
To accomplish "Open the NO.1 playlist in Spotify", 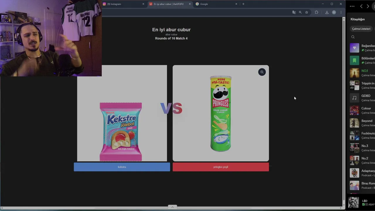I will (x=362, y=73).
